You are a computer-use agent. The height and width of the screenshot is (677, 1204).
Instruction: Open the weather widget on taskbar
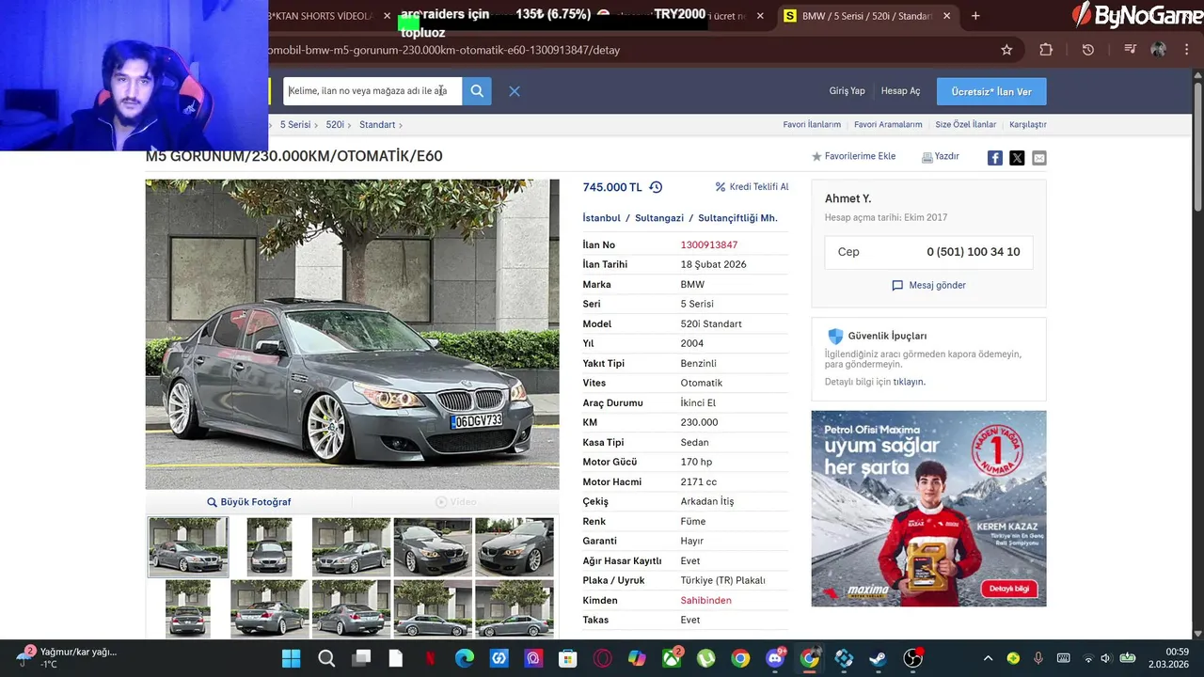pos(66,657)
